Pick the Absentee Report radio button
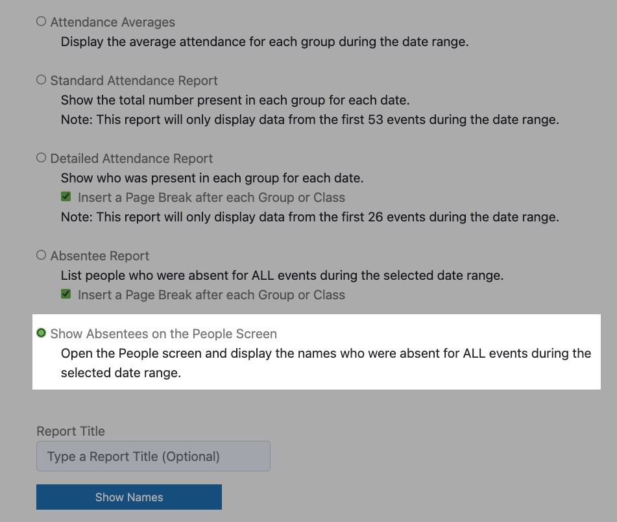617x522 pixels. 42,255
